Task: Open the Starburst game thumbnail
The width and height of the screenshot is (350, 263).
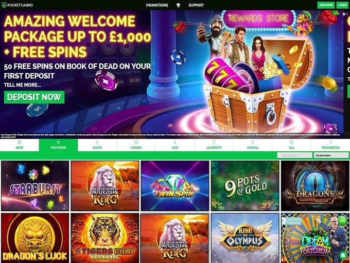Action: point(35,185)
